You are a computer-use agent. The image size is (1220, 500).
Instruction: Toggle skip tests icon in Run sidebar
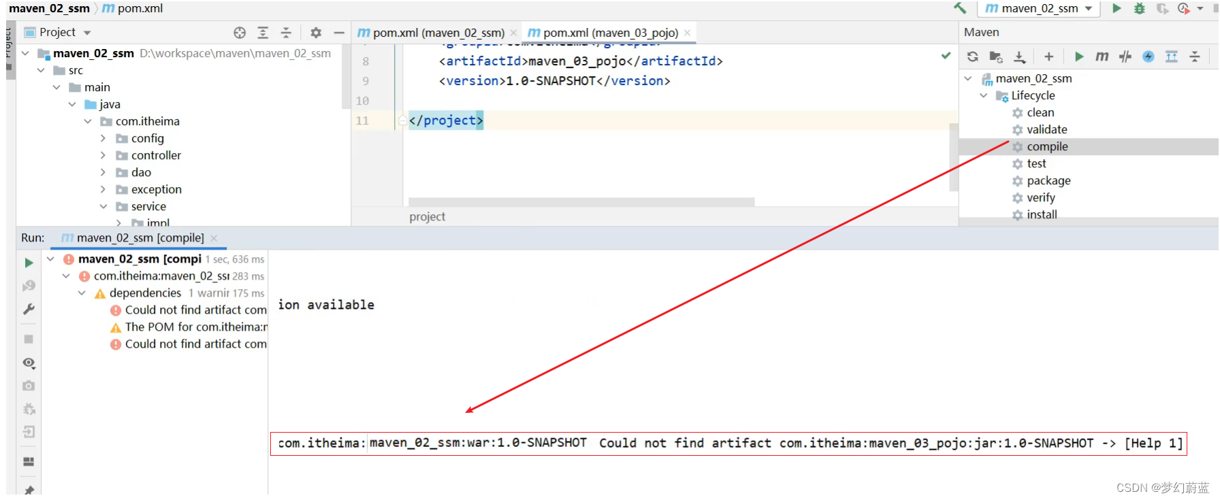[x=29, y=286]
